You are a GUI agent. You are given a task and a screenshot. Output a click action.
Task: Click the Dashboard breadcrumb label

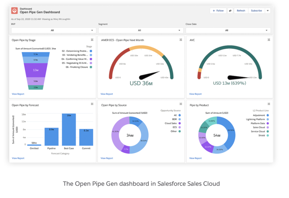pyautogui.click(x=27, y=9)
